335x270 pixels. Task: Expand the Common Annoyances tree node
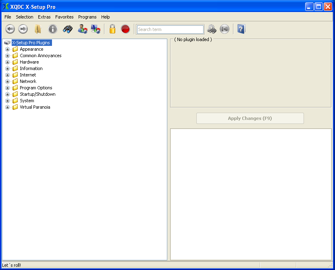(8, 56)
